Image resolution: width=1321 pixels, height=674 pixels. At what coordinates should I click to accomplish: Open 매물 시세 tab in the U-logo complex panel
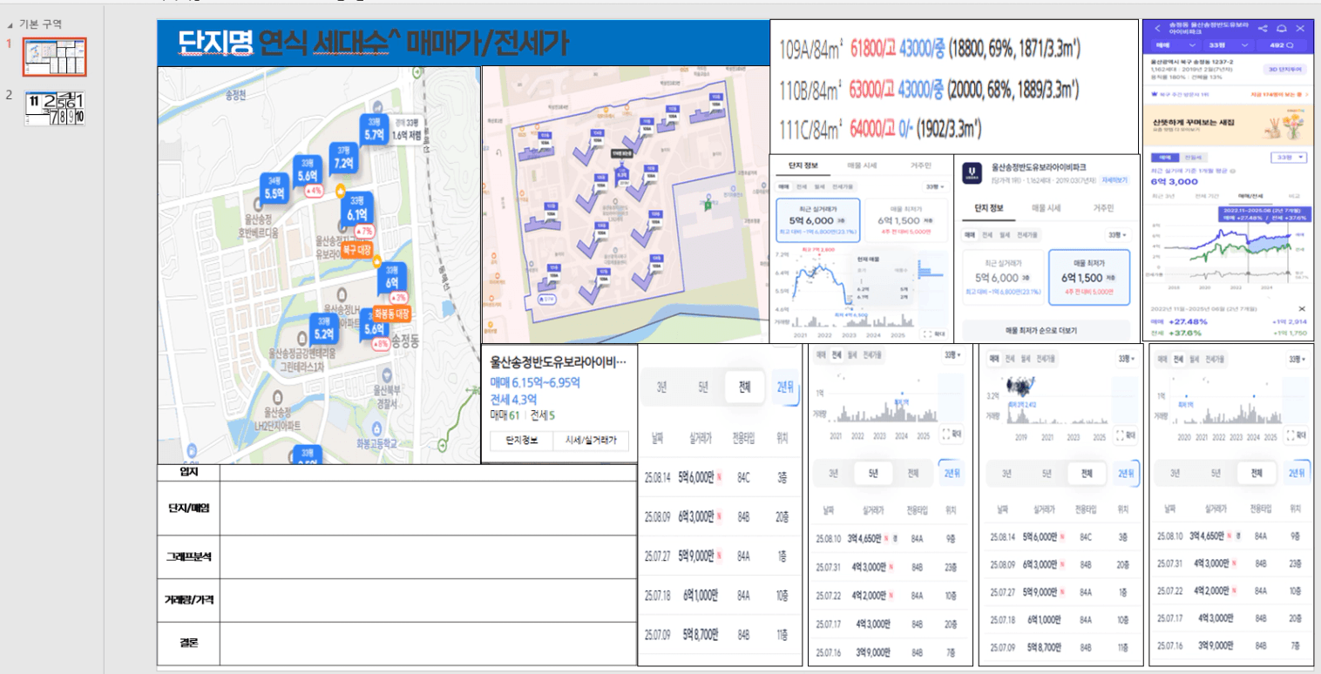click(1047, 208)
